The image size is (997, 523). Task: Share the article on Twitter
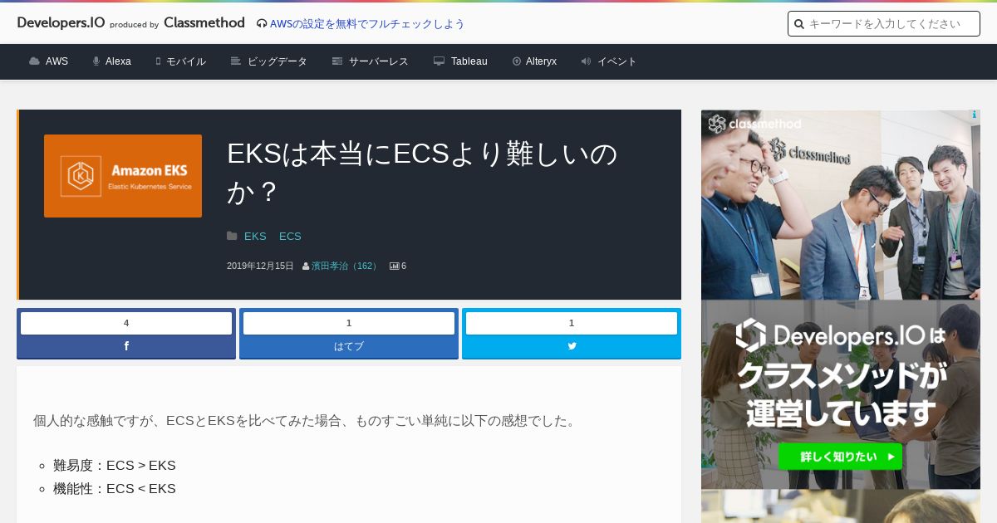click(x=572, y=346)
